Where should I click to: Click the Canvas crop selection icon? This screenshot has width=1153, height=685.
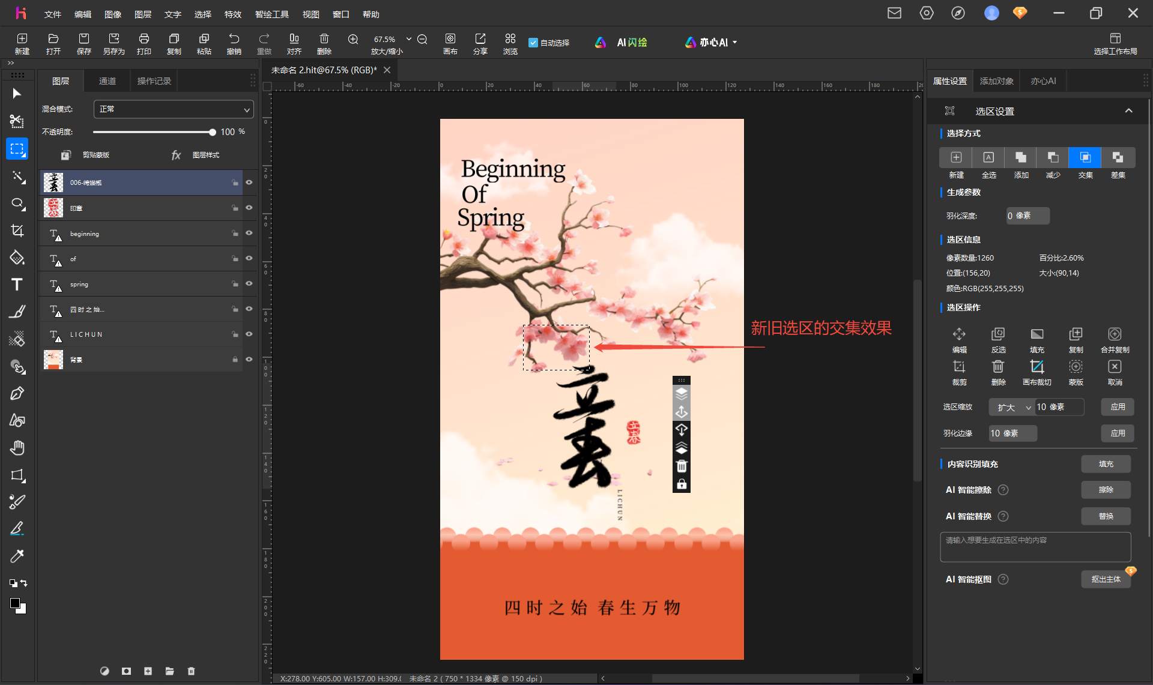[1037, 372]
